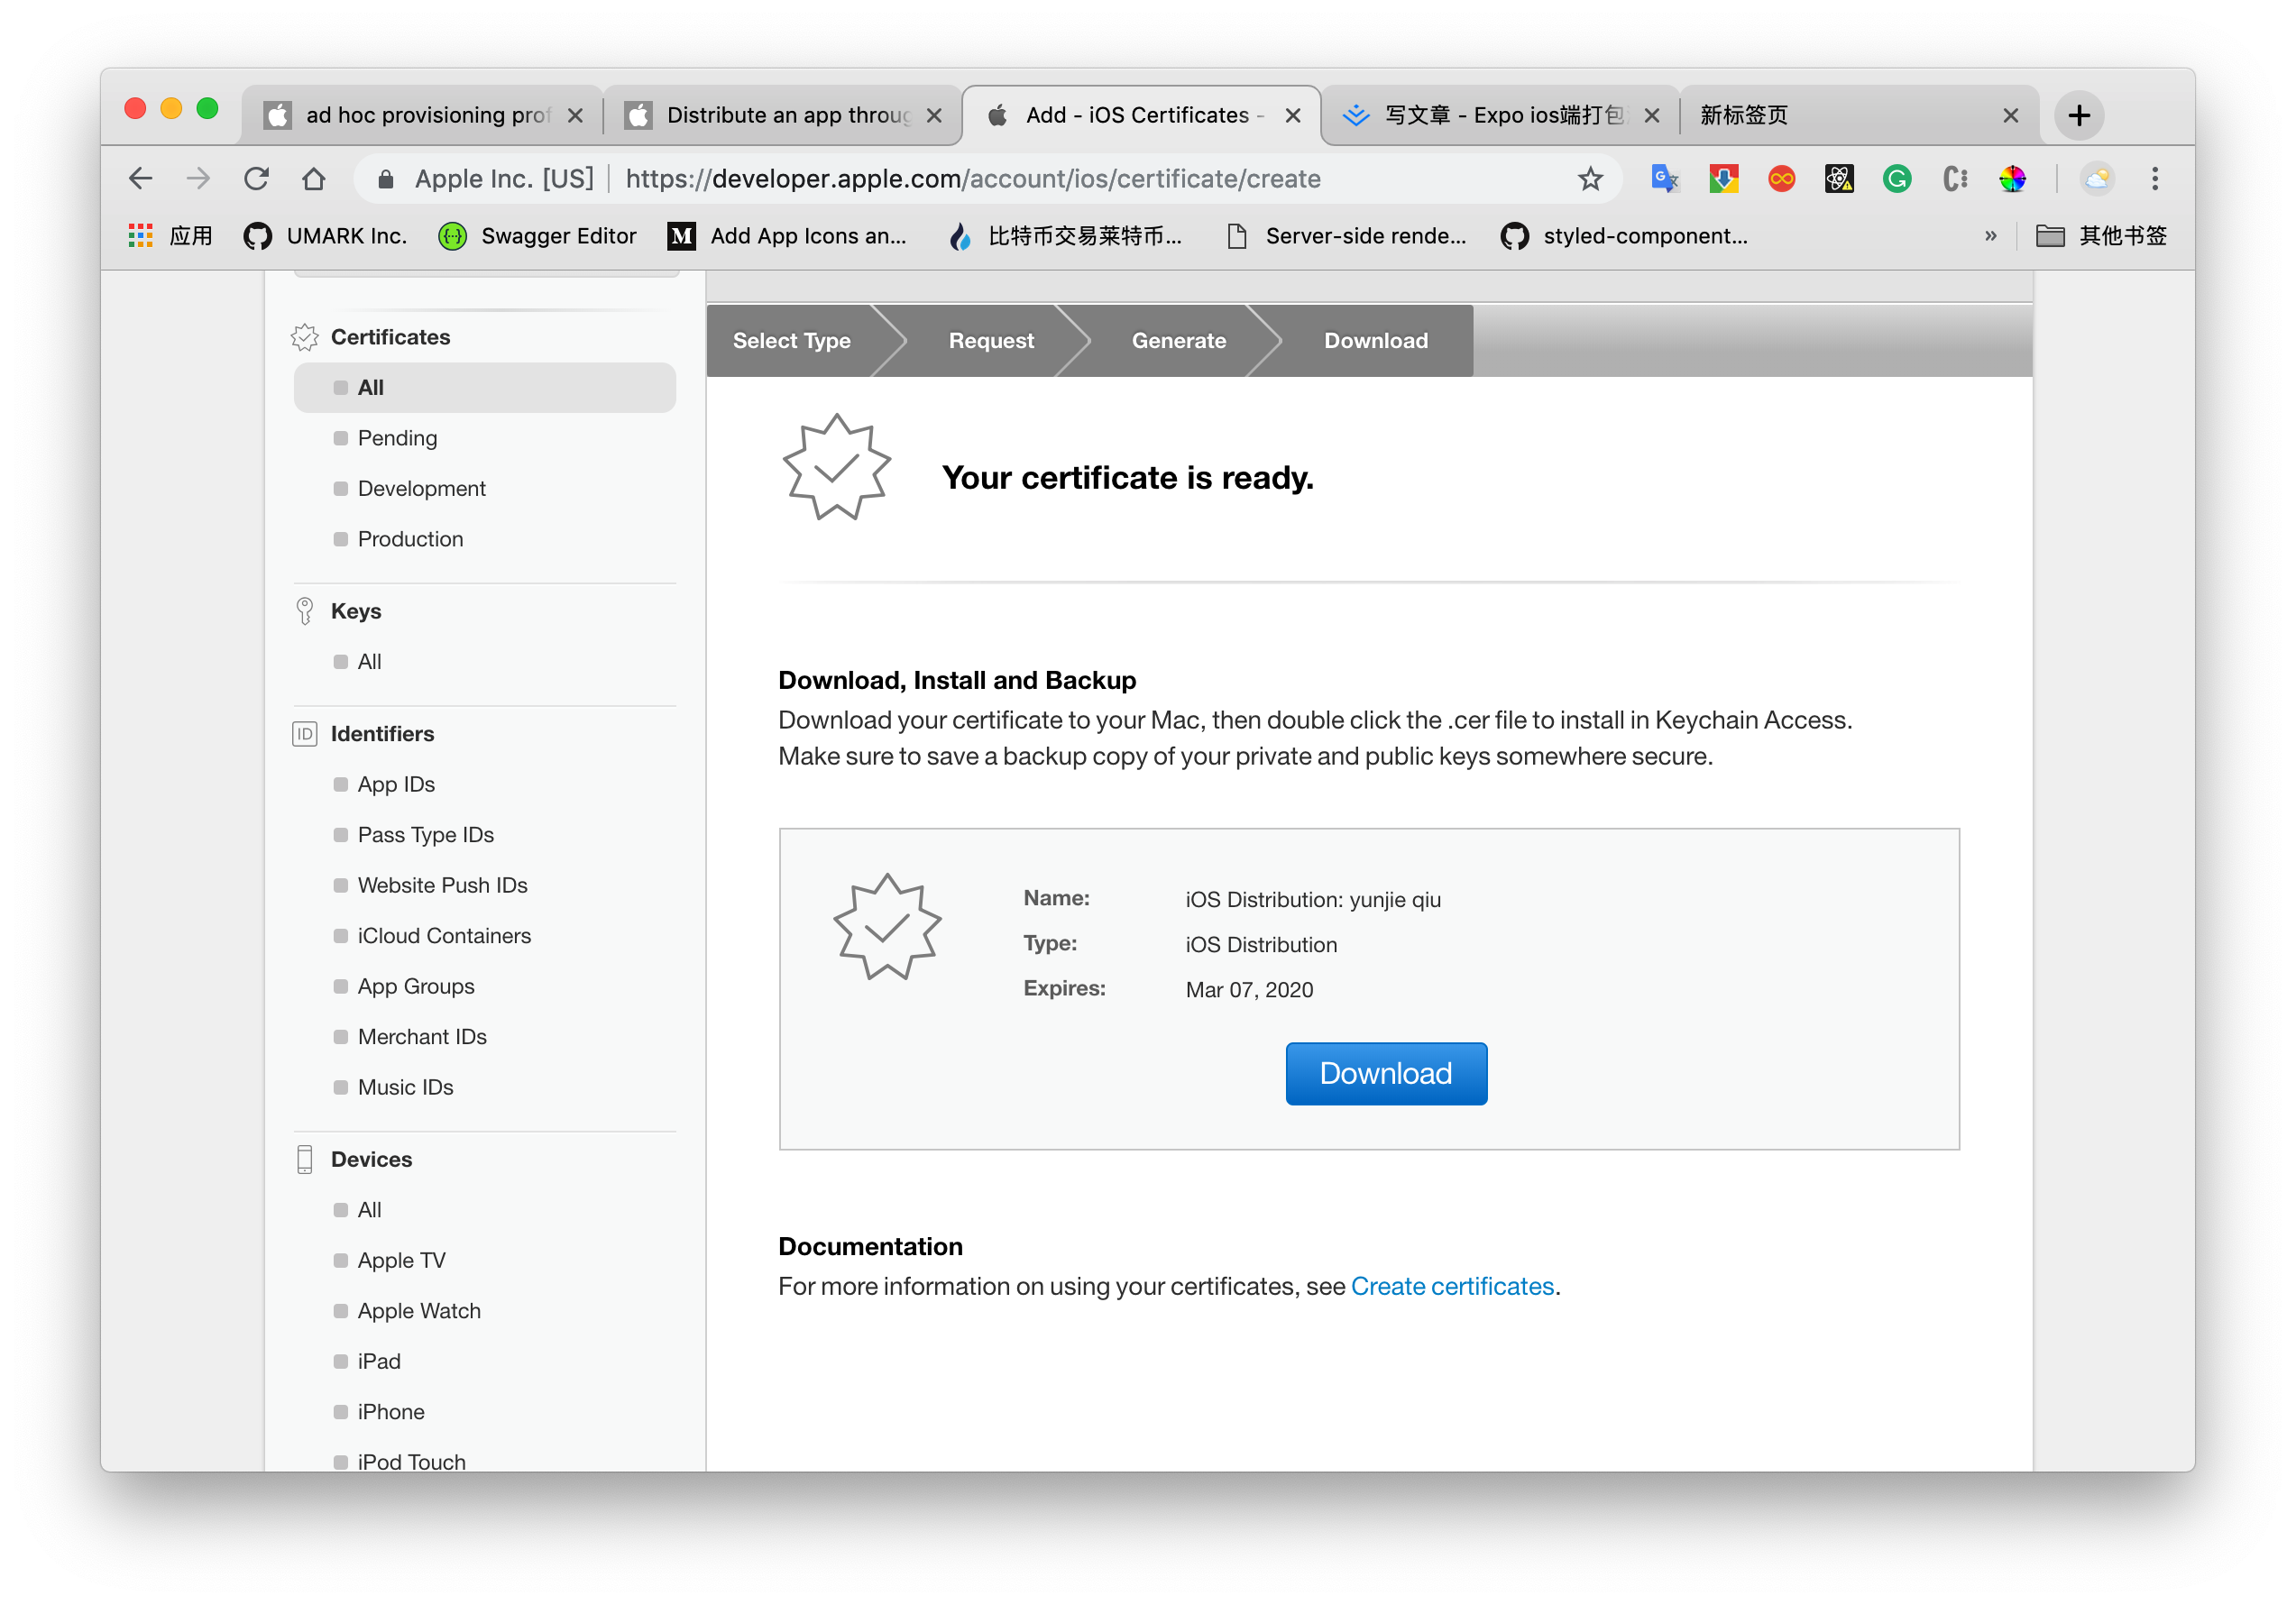This screenshot has height=1605, width=2296.
Task: Bookmark the page using the star icon
Action: 1589,179
